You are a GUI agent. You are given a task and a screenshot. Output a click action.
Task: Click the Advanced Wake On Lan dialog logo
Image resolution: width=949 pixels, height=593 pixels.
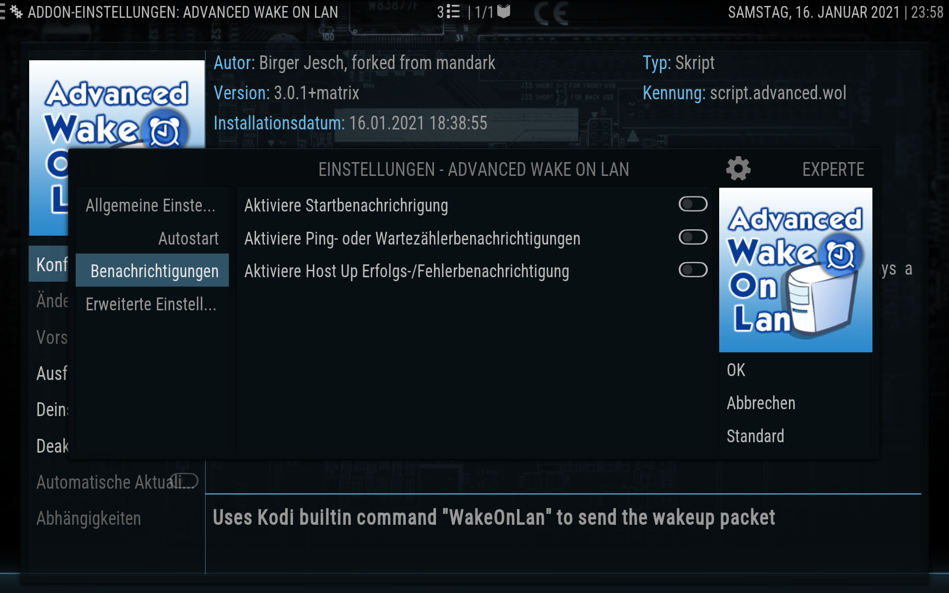coord(795,270)
